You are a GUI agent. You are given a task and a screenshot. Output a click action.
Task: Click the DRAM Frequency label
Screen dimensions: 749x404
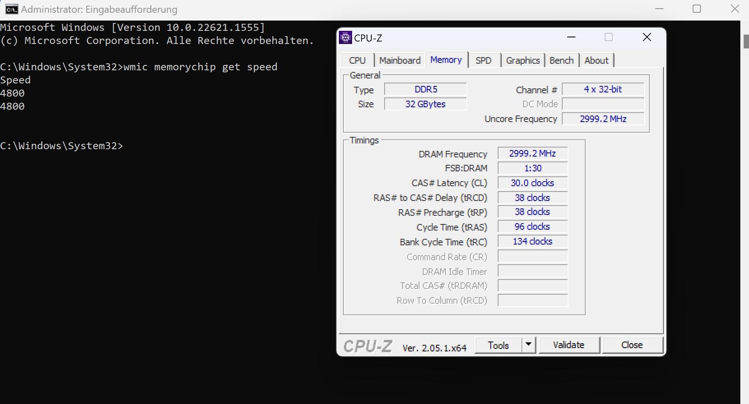coord(453,154)
